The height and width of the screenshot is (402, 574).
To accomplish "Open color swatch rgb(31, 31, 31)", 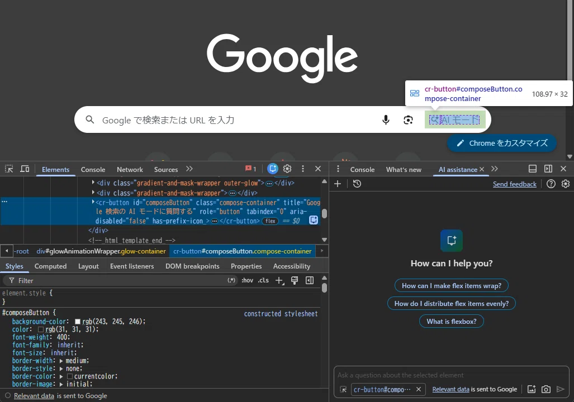I will 41,329.
